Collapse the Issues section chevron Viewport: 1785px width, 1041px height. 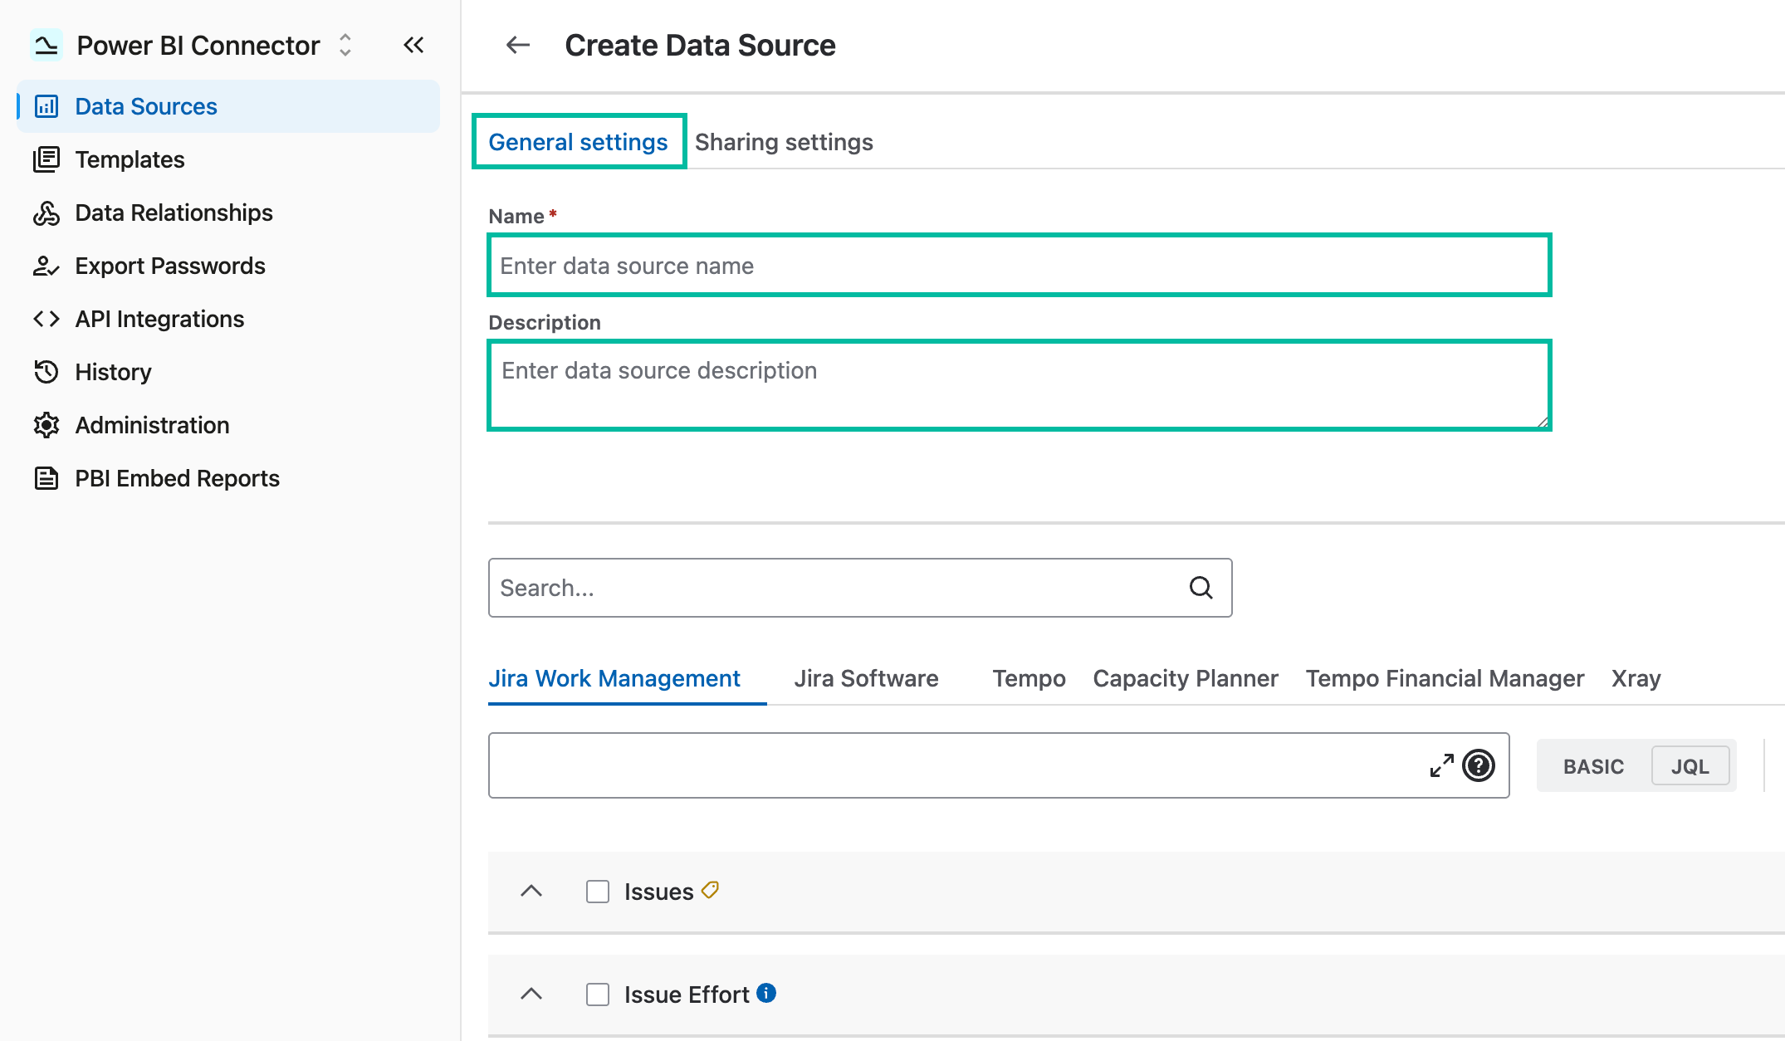click(x=531, y=892)
